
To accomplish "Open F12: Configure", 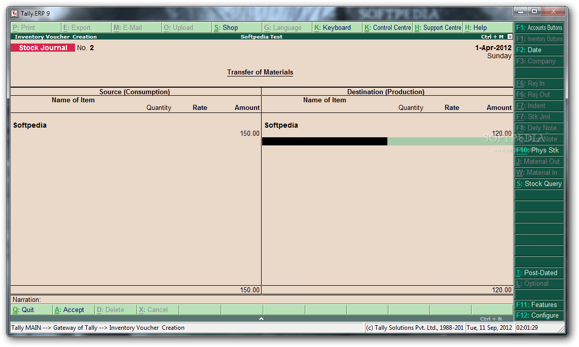I will click(539, 315).
